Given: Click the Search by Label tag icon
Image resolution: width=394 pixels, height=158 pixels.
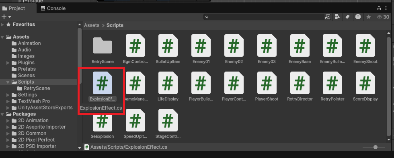Looking at the screenshot, I should coord(347,17).
